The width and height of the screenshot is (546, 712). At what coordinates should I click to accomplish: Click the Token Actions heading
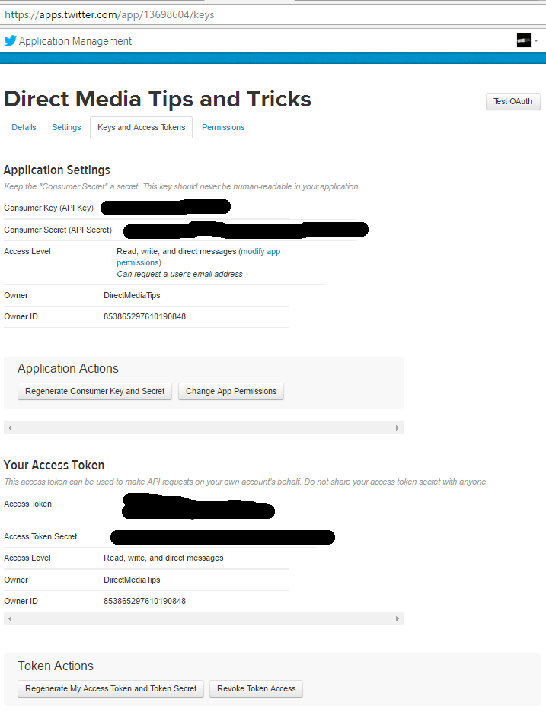pyautogui.click(x=56, y=666)
